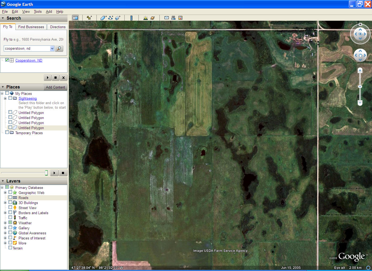This screenshot has height=271, width=372.
Task: Click the streaming status indicator circle
Action: pyautogui.click(x=368, y=268)
